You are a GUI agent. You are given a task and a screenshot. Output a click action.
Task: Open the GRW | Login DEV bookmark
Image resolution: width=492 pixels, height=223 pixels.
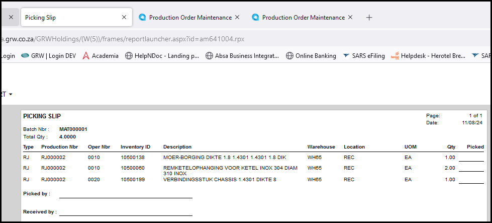49,56
